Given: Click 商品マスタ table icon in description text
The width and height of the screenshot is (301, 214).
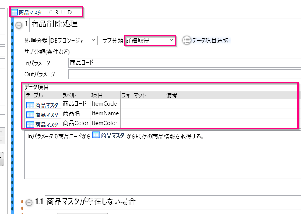Looking at the screenshot, I should [x=96, y=136].
